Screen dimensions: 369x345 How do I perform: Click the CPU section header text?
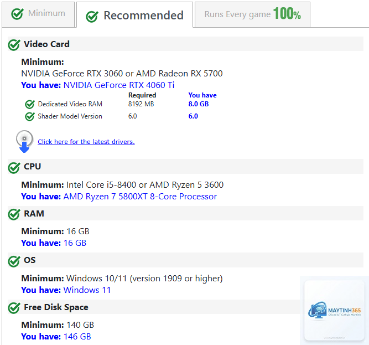[x=32, y=167]
